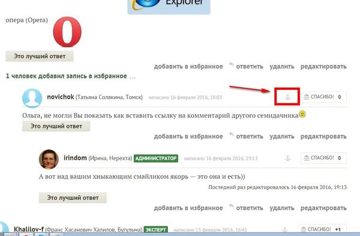This screenshot has height=236, width=360.
Task: Click the green ЭКСПЕРТ badge
Action: [x=155, y=229]
